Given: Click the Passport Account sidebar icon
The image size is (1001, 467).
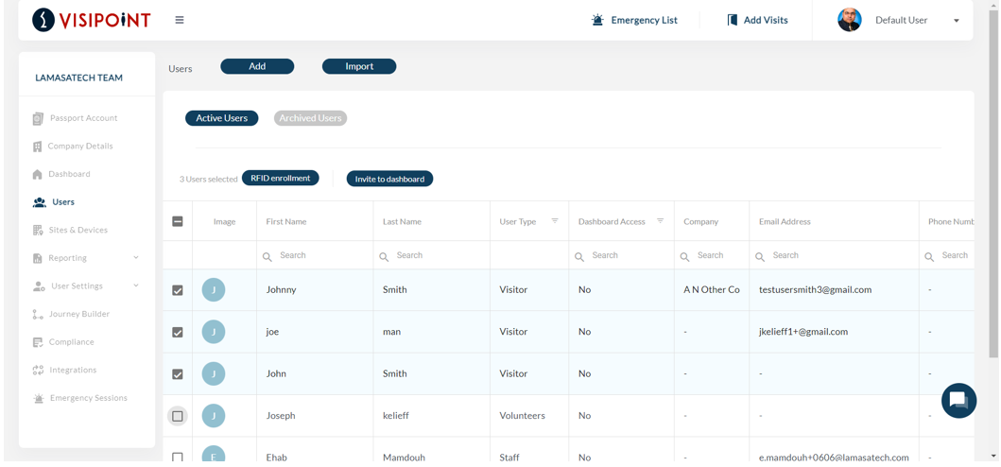Looking at the screenshot, I should [38, 118].
